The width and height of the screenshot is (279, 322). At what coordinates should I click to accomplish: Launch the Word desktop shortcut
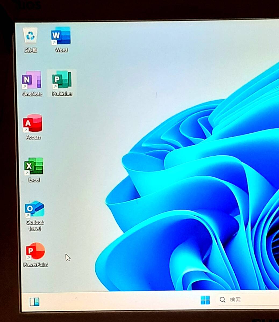pos(61,39)
